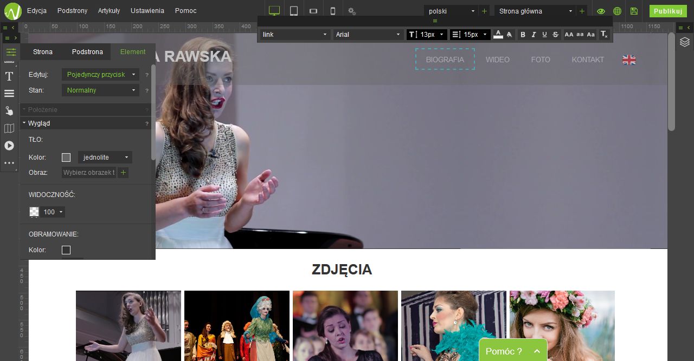Switch to the Podstrona tab
Viewport: 694px width, 361px height.
click(87, 52)
